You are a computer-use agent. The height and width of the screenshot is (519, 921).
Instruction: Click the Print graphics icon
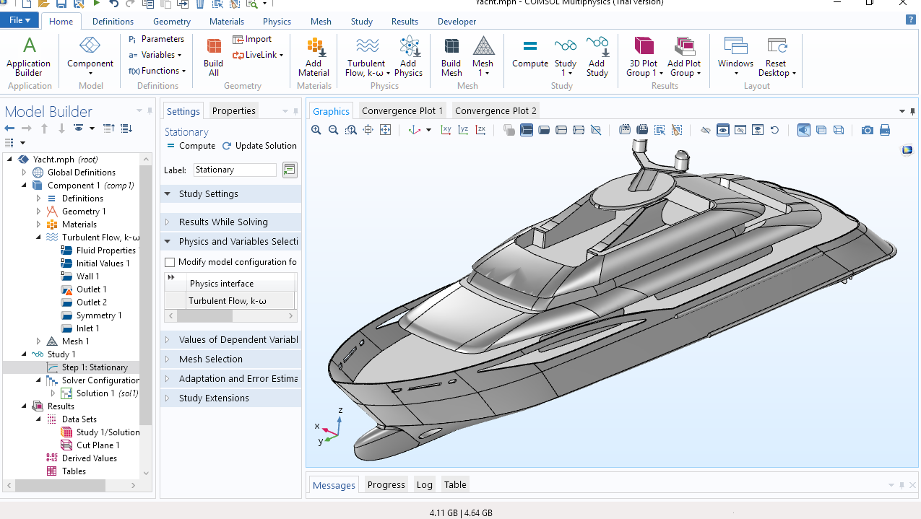point(885,130)
